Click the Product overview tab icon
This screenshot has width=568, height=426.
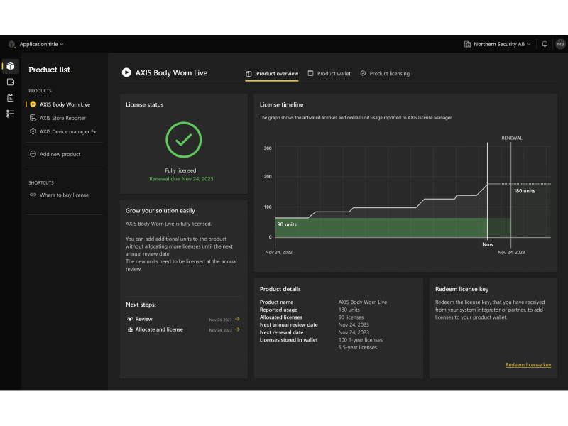click(x=249, y=74)
